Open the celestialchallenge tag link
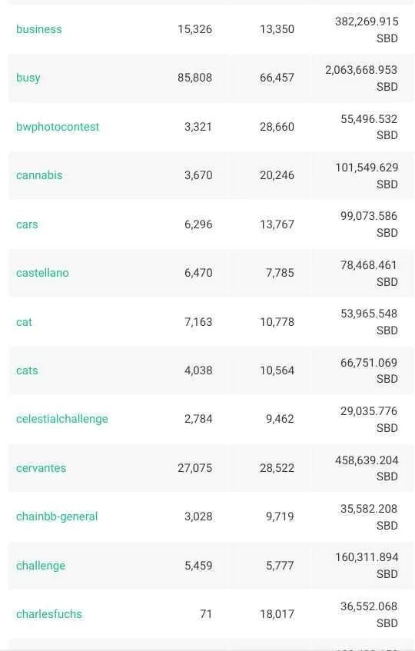The height and width of the screenshot is (651, 415). [x=62, y=420]
